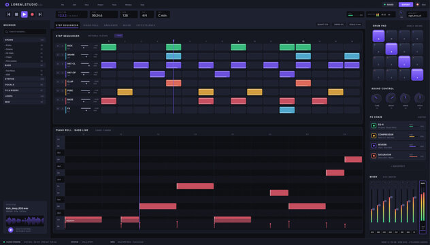430x245 pixels.
Task: Click the 128 BPM tempo field
Action: coord(129,14)
